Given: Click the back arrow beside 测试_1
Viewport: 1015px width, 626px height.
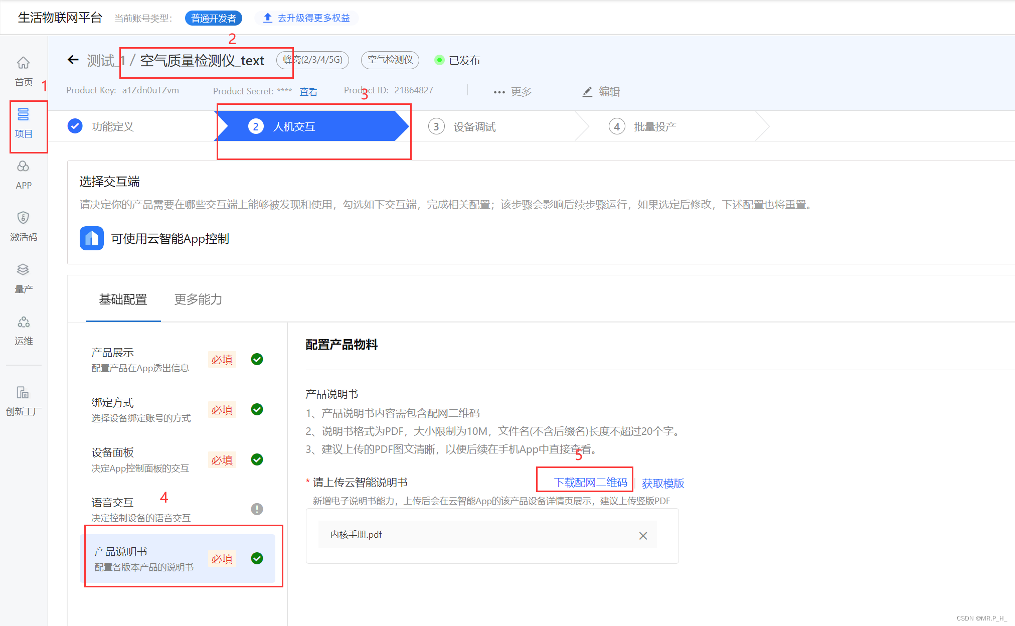Looking at the screenshot, I should click(73, 60).
